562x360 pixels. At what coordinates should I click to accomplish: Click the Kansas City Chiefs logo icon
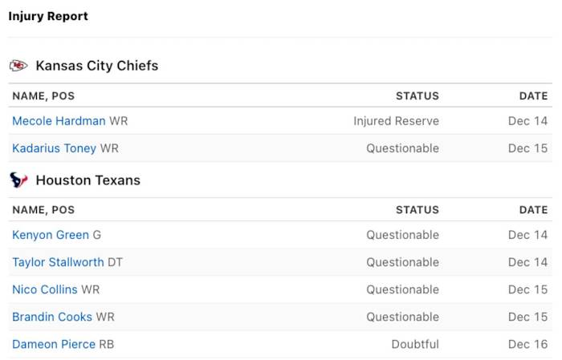click(18, 66)
